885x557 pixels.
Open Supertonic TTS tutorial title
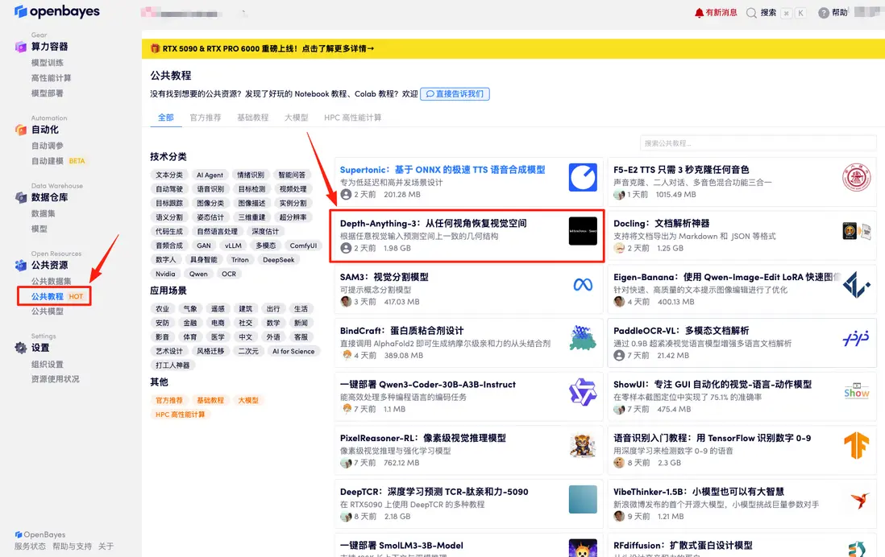(442, 170)
